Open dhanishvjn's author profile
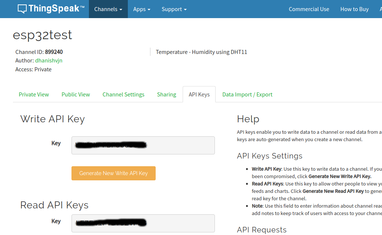 tap(49, 60)
